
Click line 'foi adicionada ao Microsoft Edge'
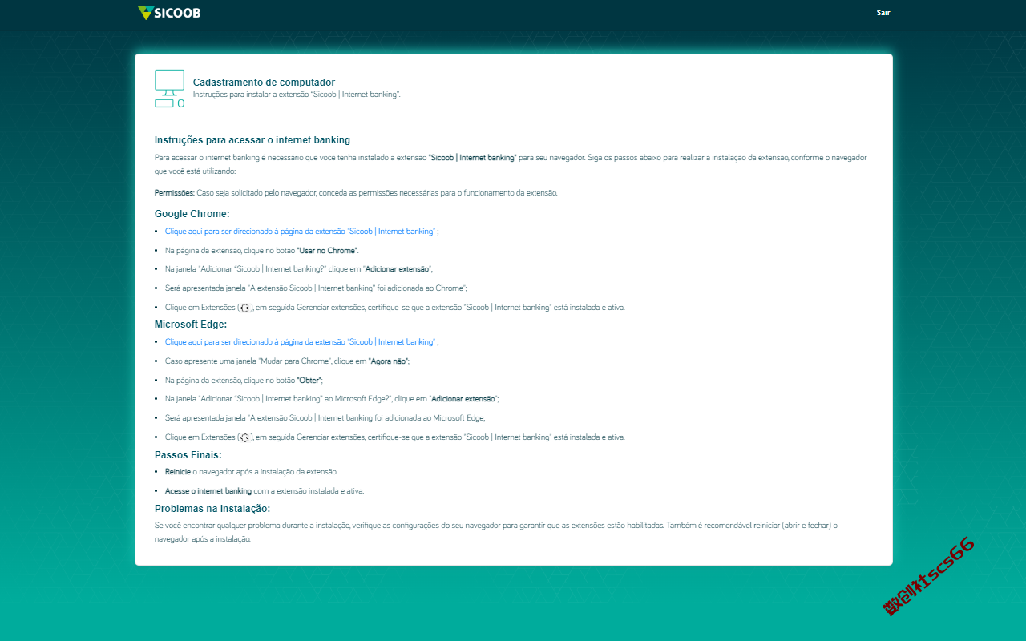click(x=325, y=418)
